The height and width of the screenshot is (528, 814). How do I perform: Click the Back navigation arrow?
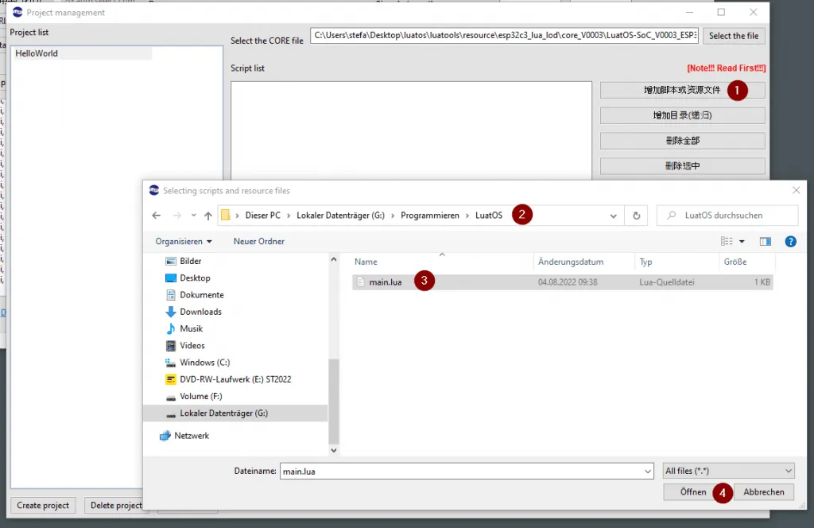pyautogui.click(x=157, y=215)
